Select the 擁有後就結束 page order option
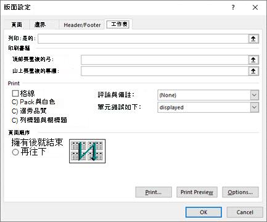This screenshot has width=267, height=222. [x=37, y=142]
